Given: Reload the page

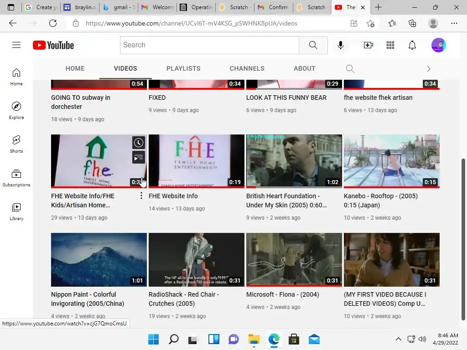Looking at the screenshot, I should (x=53, y=23).
